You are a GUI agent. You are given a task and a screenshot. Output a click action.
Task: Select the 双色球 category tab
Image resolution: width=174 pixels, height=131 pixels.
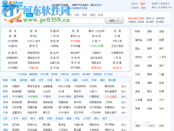pyautogui.click(x=59, y=118)
